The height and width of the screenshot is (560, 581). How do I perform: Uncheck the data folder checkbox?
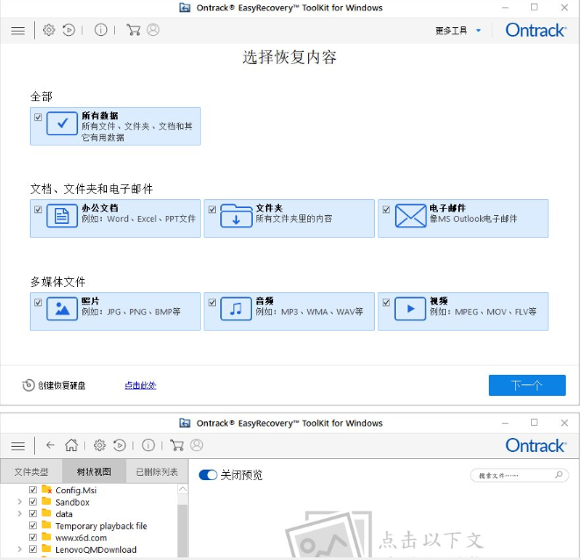pos(33,513)
